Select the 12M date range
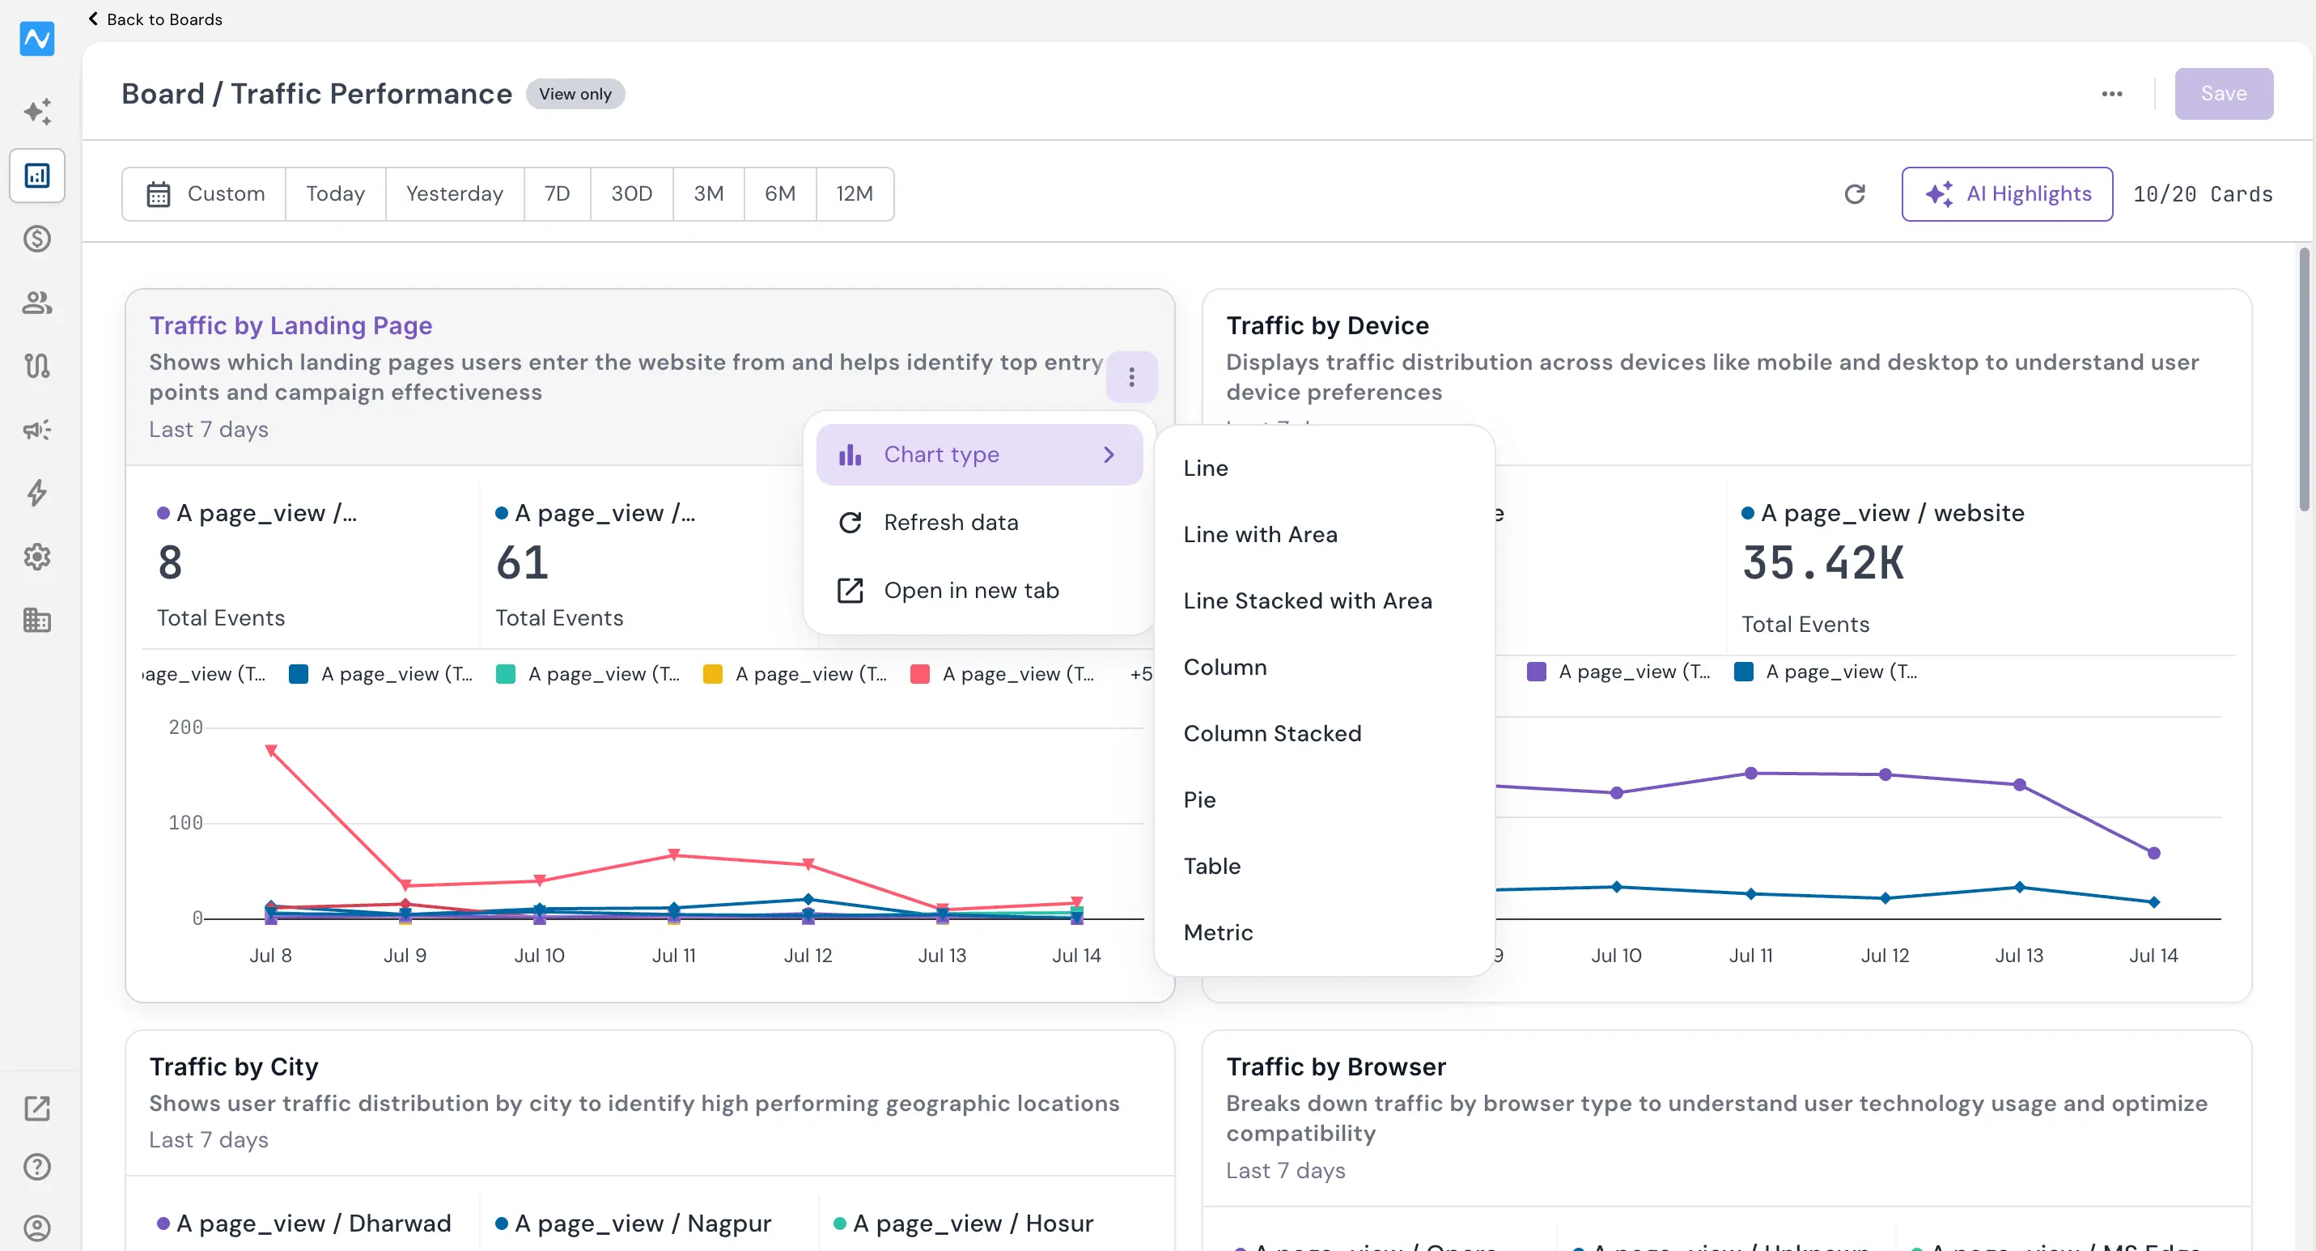The width and height of the screenshot is (2316, 1251). tap(854, 194)
